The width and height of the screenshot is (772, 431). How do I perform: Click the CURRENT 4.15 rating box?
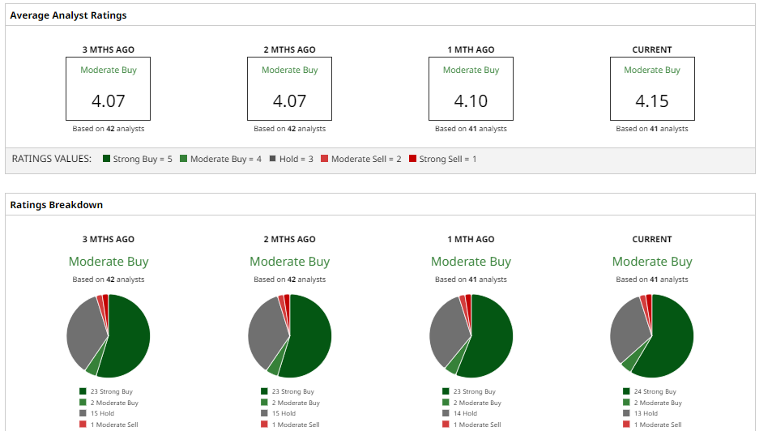click(x=652, y=89)
